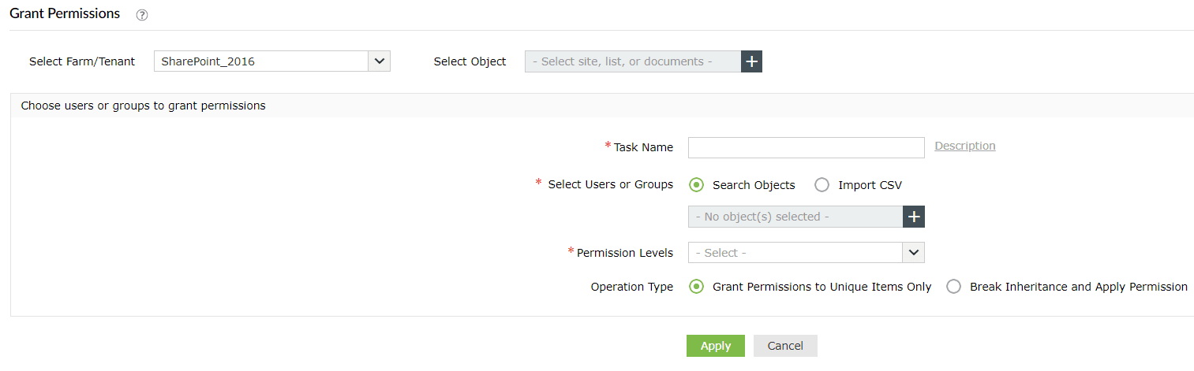Click the plus icon to add users or groups
This screenshot has height=371, width=1194.
(x=914, y=217)
